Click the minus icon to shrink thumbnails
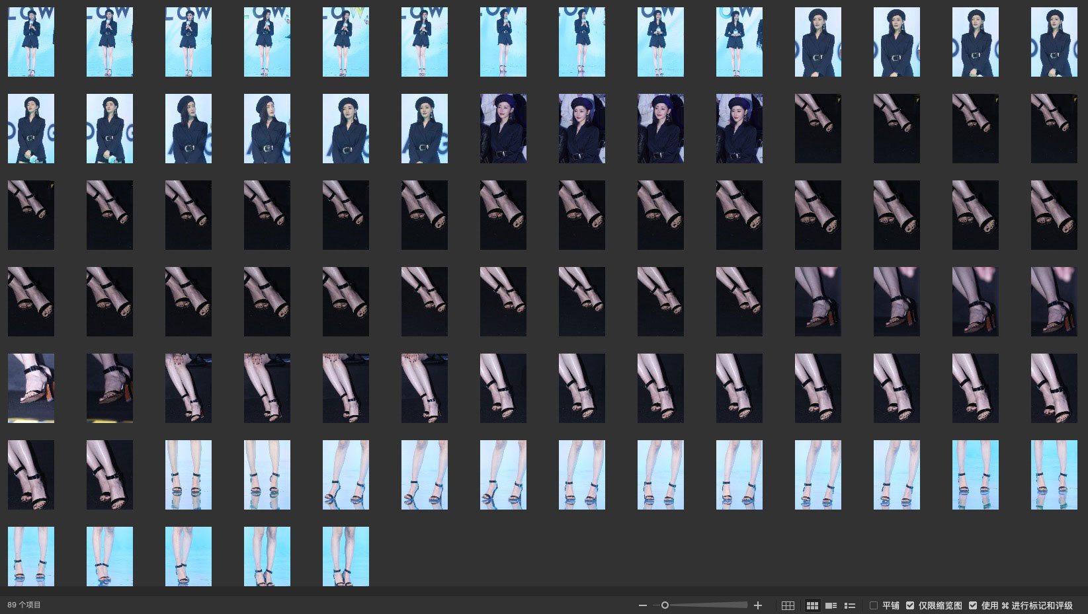The width and height of the screenshot is (1088, 614). [642, 605]
